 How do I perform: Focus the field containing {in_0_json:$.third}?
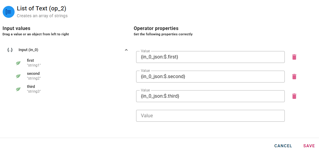coord(210,96)
